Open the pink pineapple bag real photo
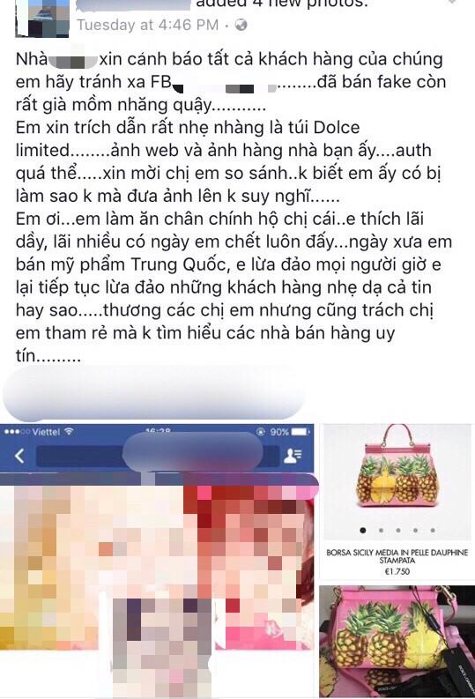 coord(397,642)
